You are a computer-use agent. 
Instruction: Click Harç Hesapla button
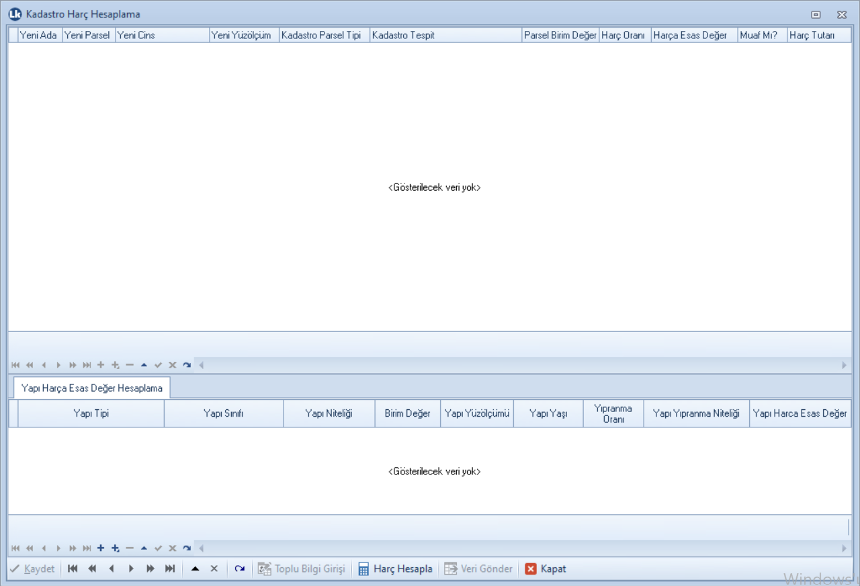coord(395,569)
